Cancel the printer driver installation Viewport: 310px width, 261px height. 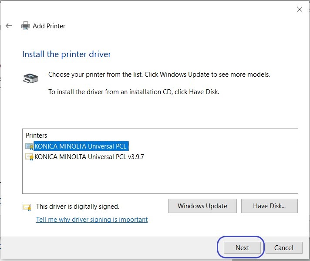pyautogui.click(x=283, y=247)
